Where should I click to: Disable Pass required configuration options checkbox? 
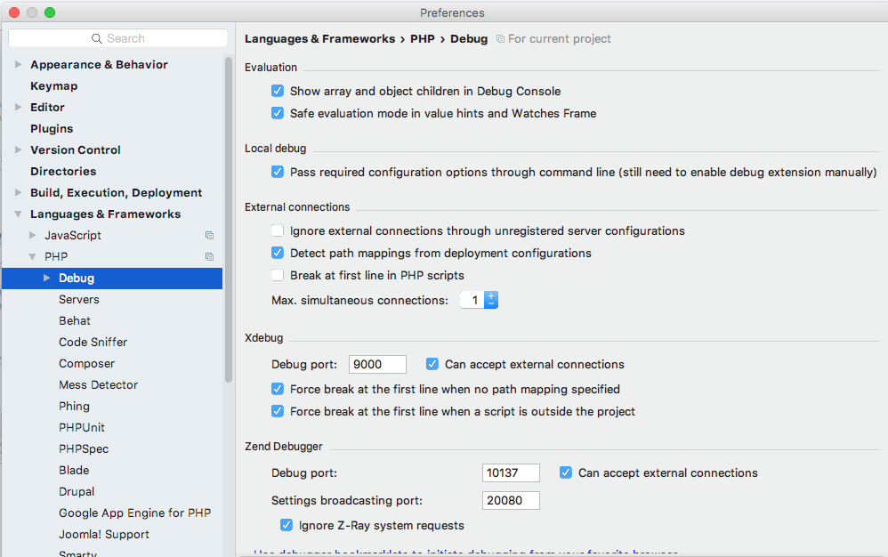click(x=278, y=172)
